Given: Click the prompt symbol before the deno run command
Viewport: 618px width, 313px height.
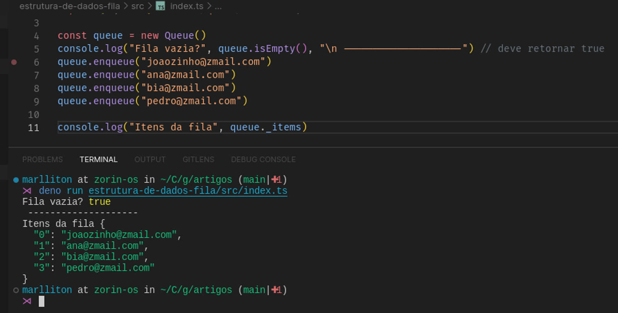Looking at the screenshot, I should (27, 191).
